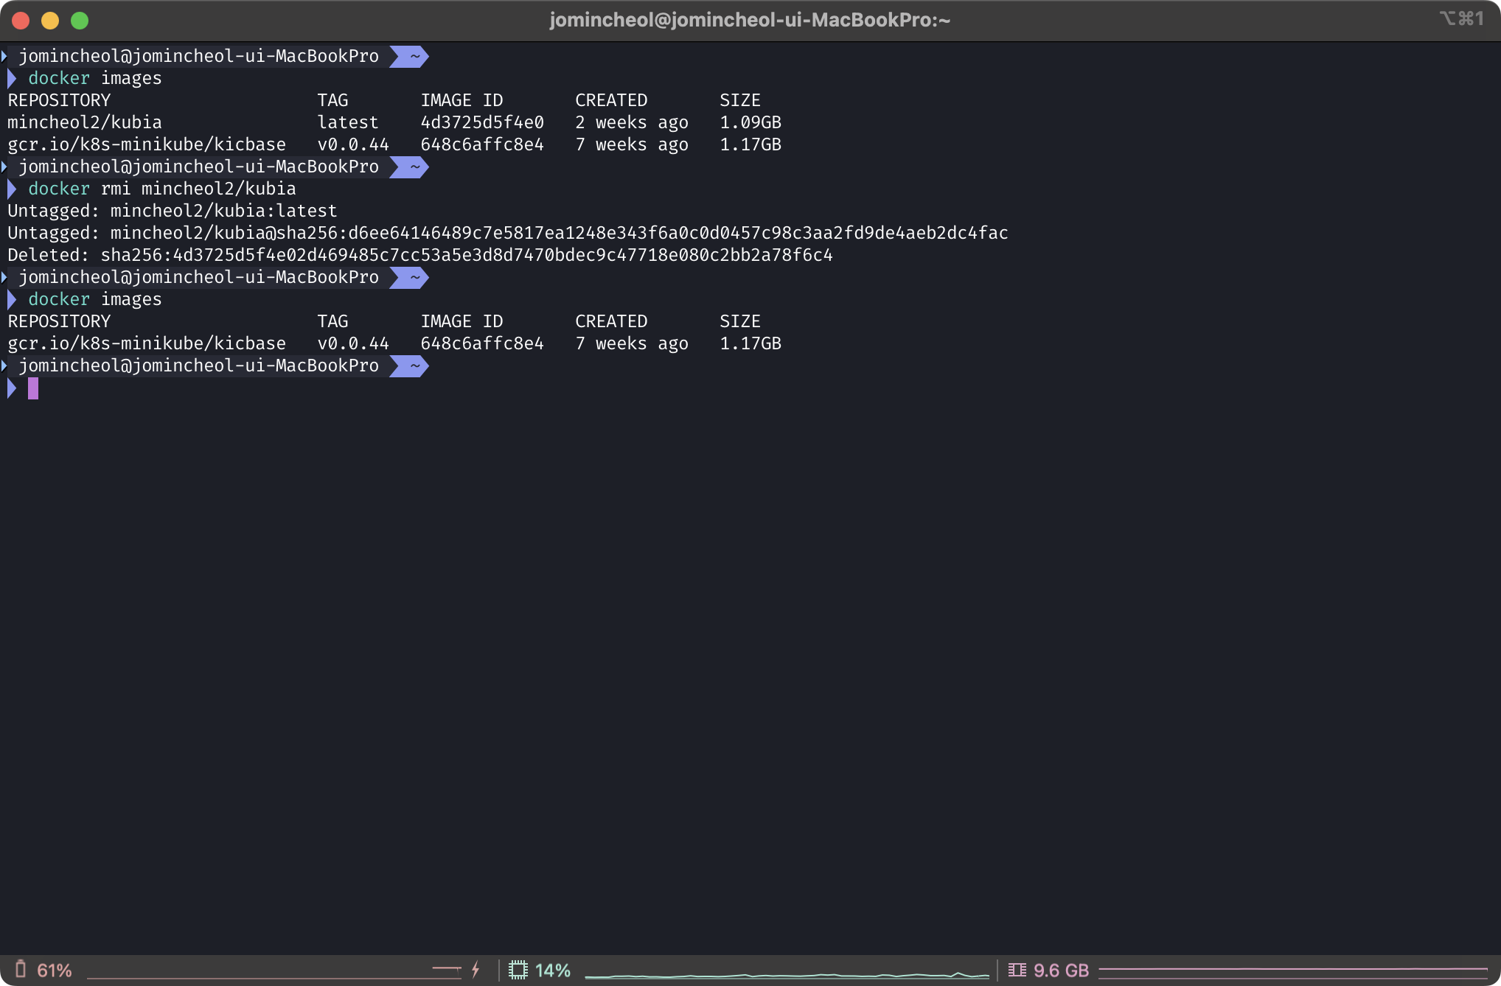Click the pink memory usage graph line
The image size is (1501, 986).
[x=1292, y=968]
